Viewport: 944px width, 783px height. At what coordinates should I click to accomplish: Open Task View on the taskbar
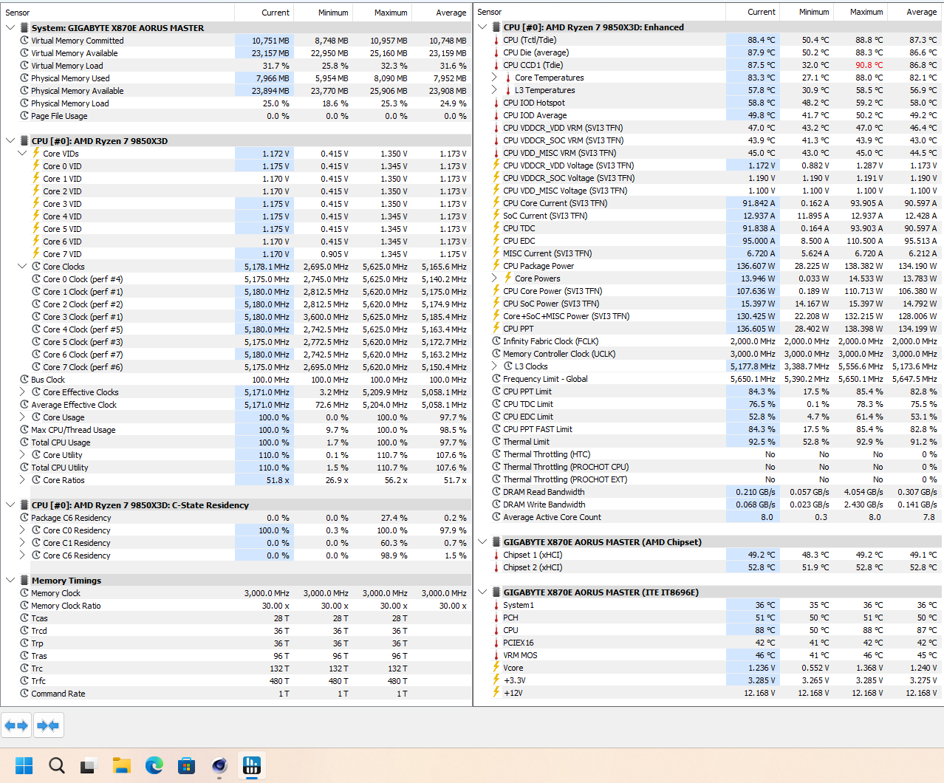(x=89, y=765)
